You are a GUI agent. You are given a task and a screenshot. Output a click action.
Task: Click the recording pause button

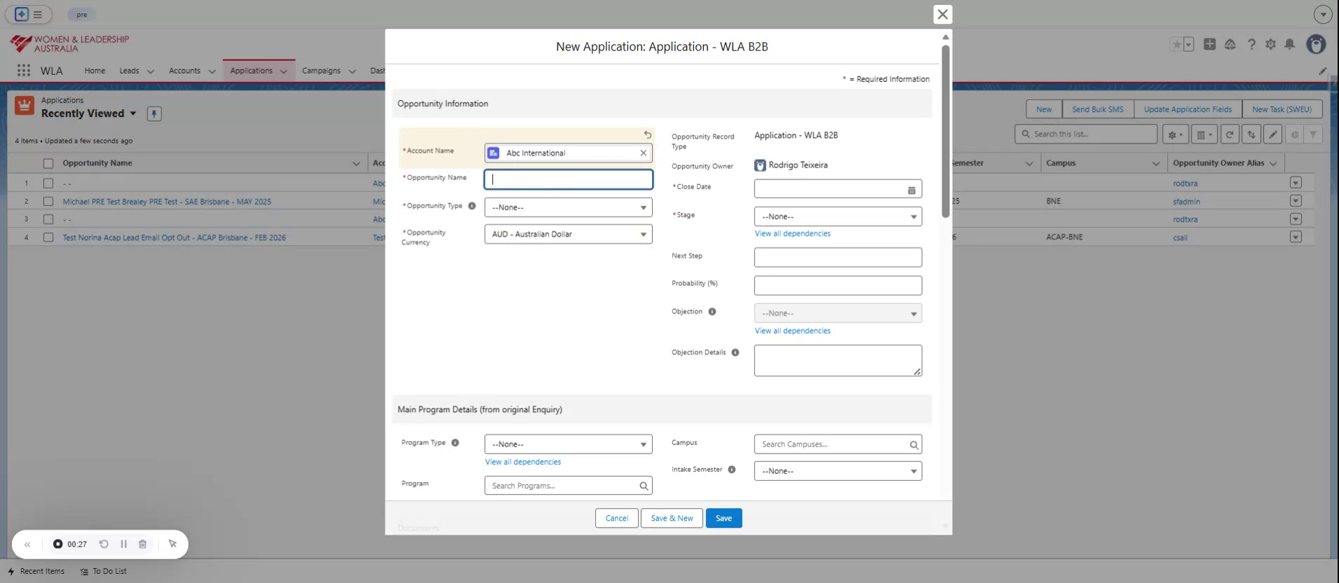123,544
